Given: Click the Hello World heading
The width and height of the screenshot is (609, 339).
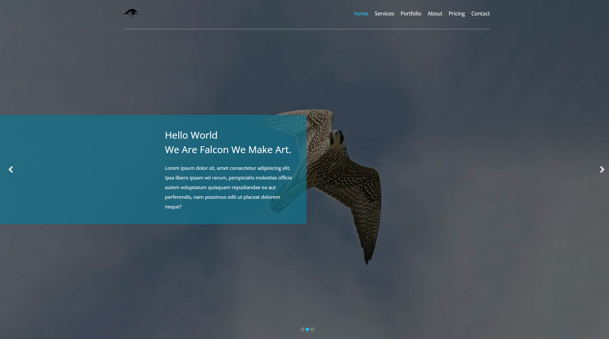Looking at the screenshot, I should coord(191,135).
